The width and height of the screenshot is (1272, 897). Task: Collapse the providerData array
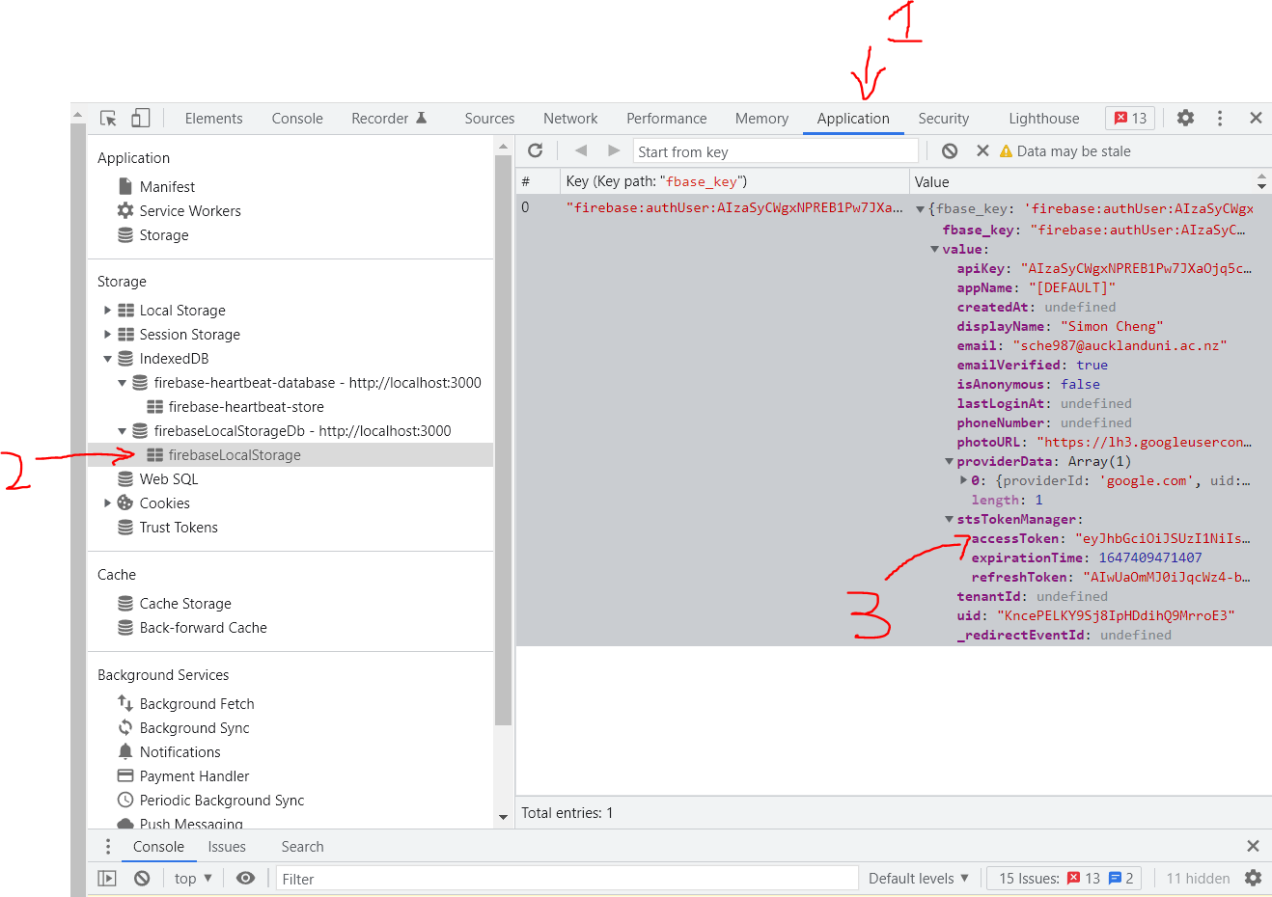click(949, 461)
